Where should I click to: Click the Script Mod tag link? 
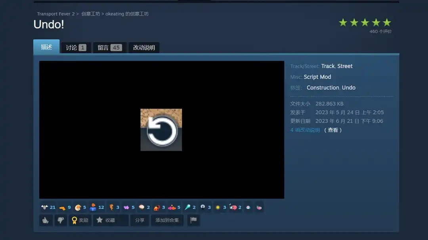(x=317, y=77)
